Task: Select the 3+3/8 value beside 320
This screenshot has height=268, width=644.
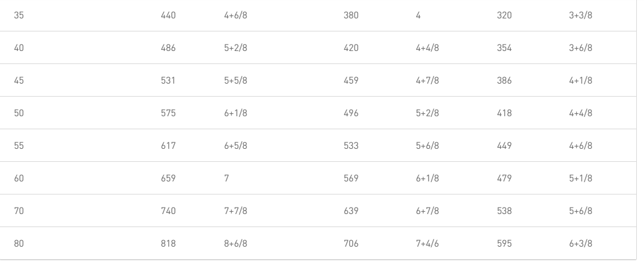Action: pos(581,15)
